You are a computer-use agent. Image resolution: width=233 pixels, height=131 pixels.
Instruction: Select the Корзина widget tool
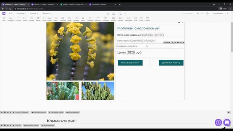click(x=121, y=19)
